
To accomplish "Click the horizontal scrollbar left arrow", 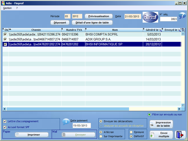I will [5, 109].
